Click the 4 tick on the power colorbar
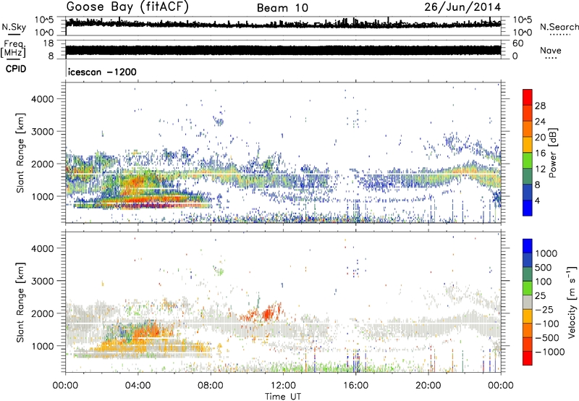The height and width of the screenshot is (401, 579). pos(537,201)
